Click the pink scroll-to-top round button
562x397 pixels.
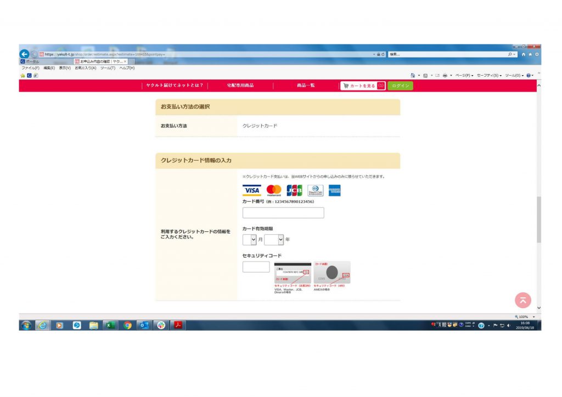point(522,299)
